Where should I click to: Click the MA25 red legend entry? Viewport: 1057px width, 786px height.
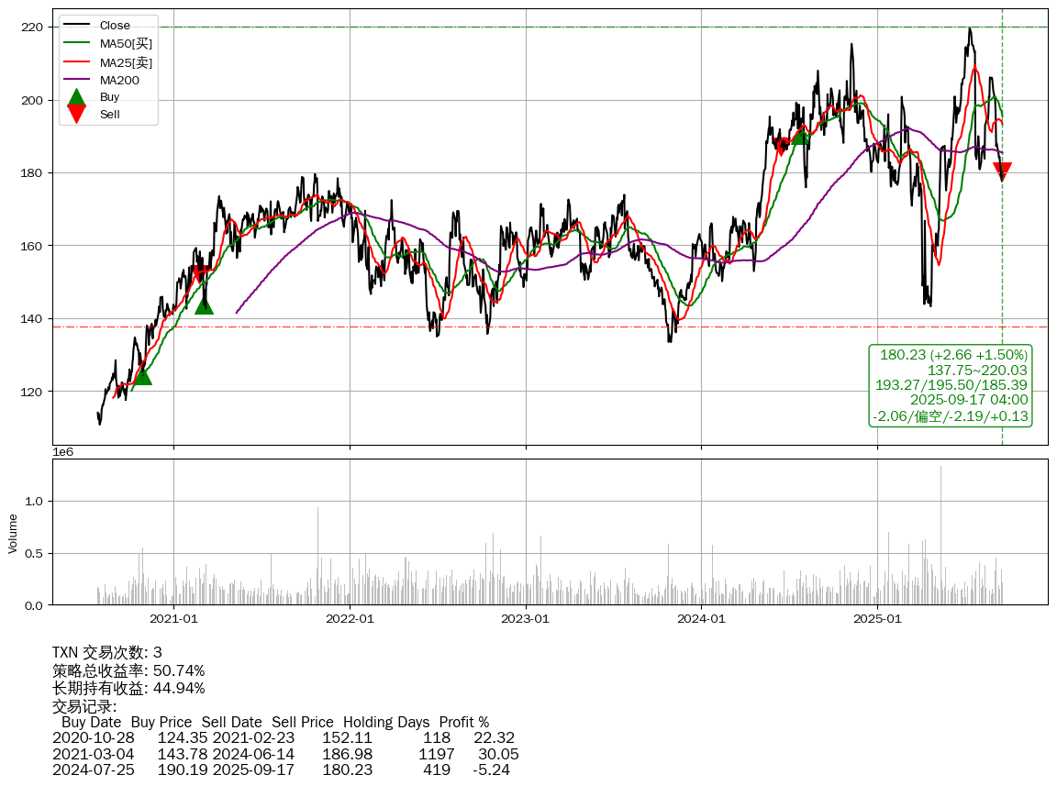point(125,62)
